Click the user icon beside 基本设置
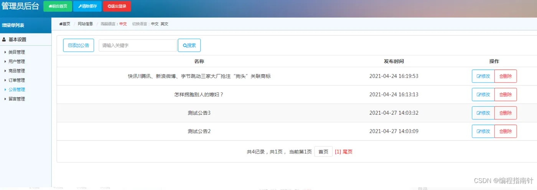537x190 pixels. coord(4,39)
